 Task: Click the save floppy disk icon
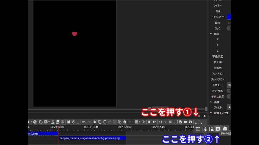pyautogui.click(x=190, y=122)
